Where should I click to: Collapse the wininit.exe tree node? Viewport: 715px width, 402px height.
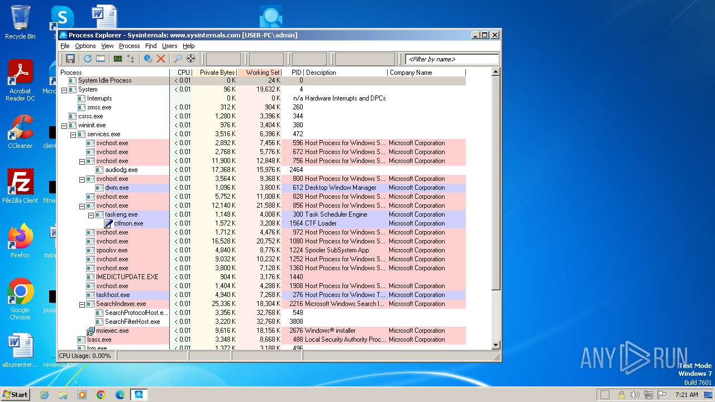[x=64, y=125]
